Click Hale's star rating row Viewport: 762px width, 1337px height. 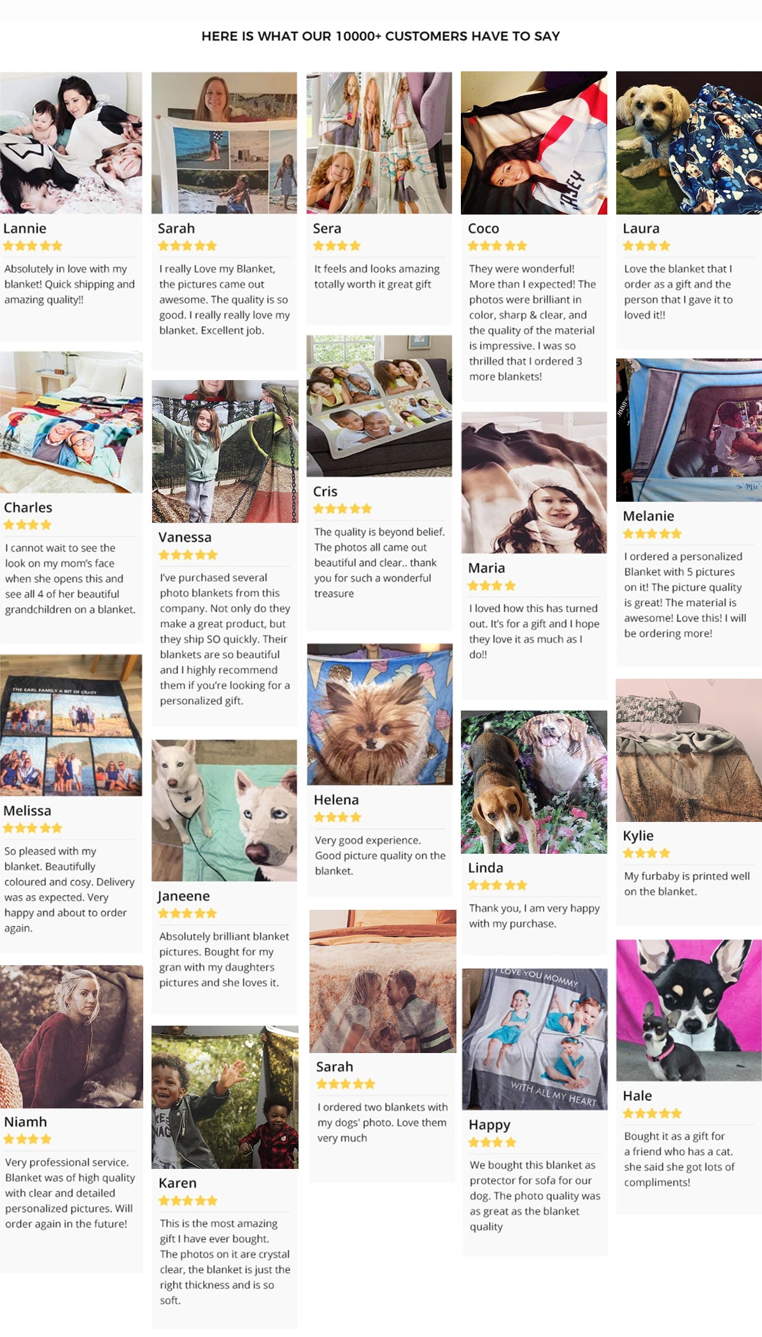(652, 1114)
